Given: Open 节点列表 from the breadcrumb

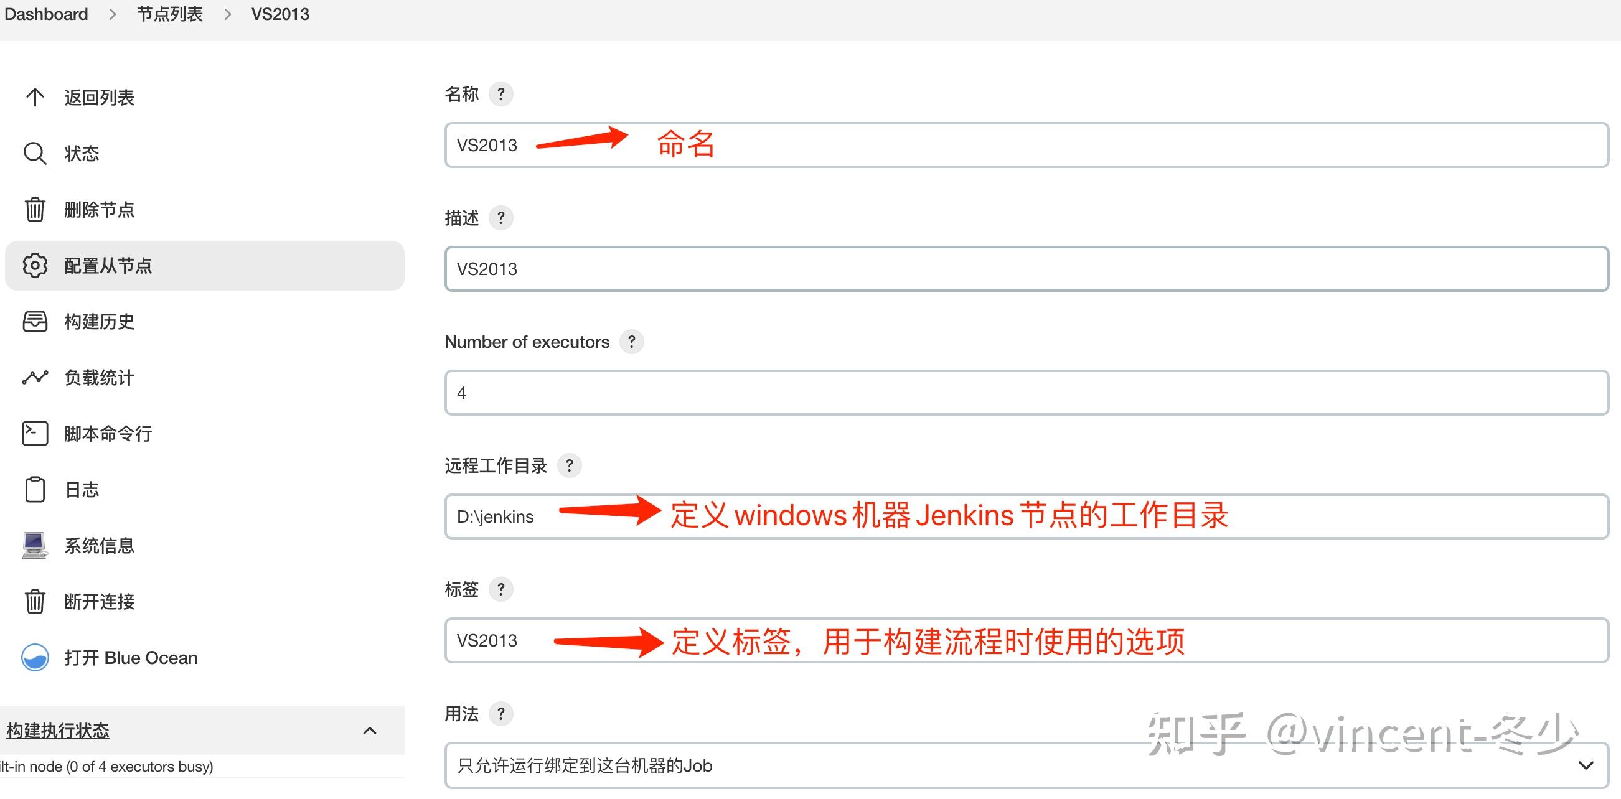Looking at the screenshot, I should click(x=169, y=13).
